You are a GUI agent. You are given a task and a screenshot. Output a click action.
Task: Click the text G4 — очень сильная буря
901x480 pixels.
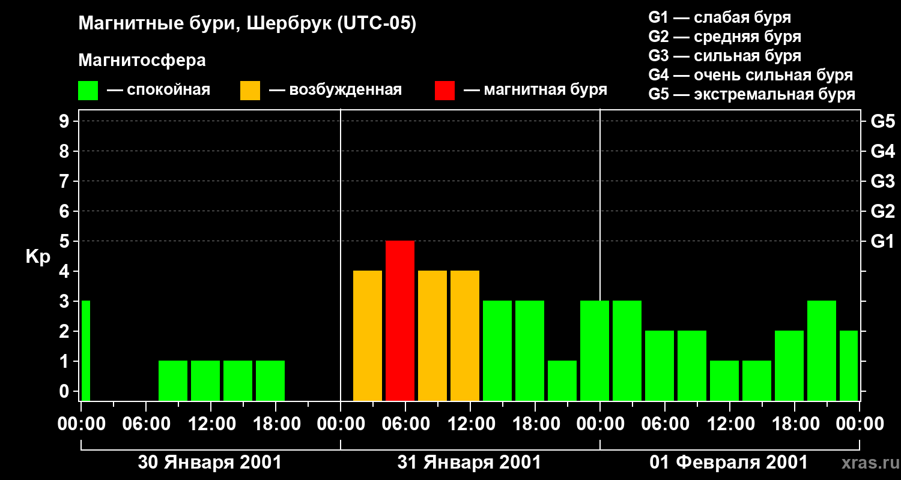(x=750, y=75)
